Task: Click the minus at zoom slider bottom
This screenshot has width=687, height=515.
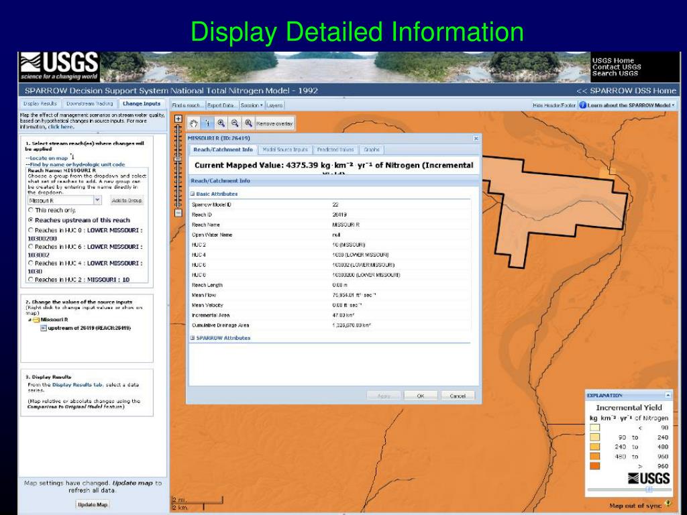Action: [x=178, y=213]
